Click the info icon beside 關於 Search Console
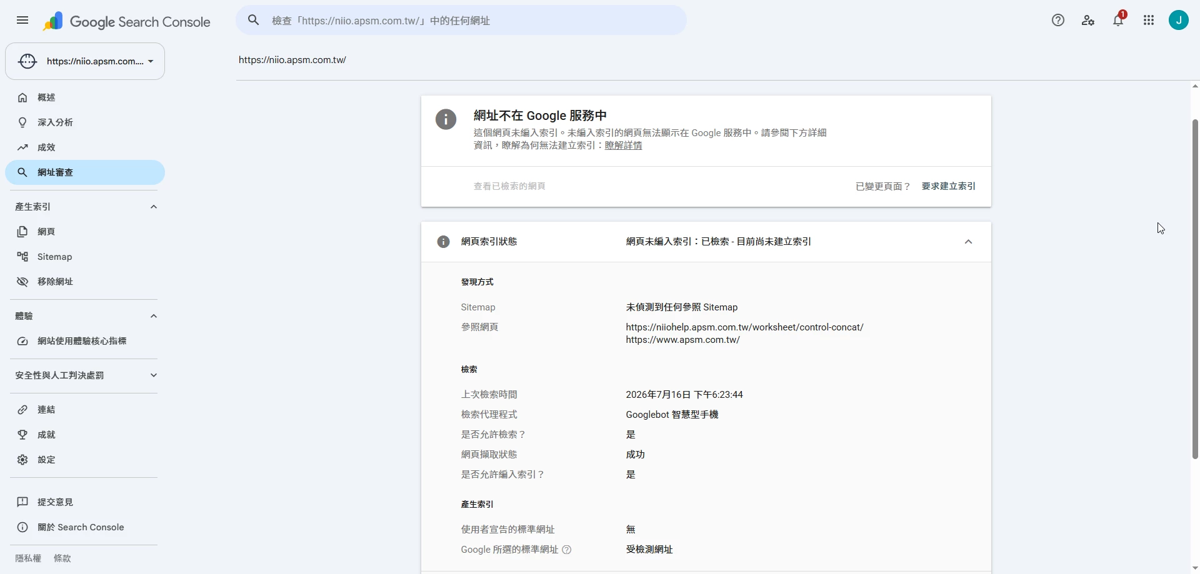Image resolution: width=1200 pixels, height=574 pixels. 22,527
